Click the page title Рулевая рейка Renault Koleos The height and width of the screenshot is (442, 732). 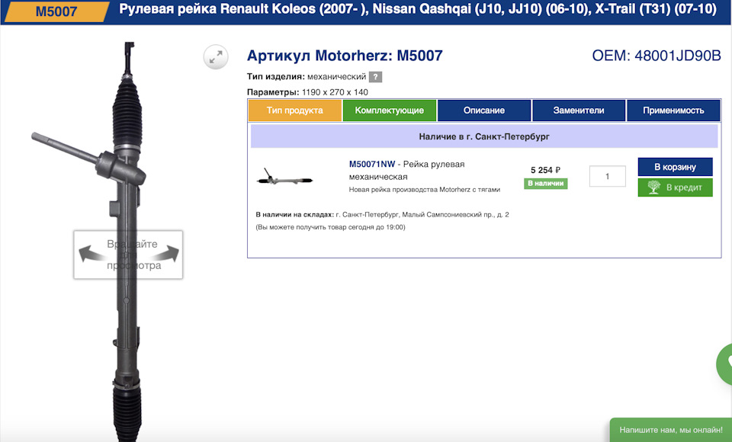(x=418, y=9)
